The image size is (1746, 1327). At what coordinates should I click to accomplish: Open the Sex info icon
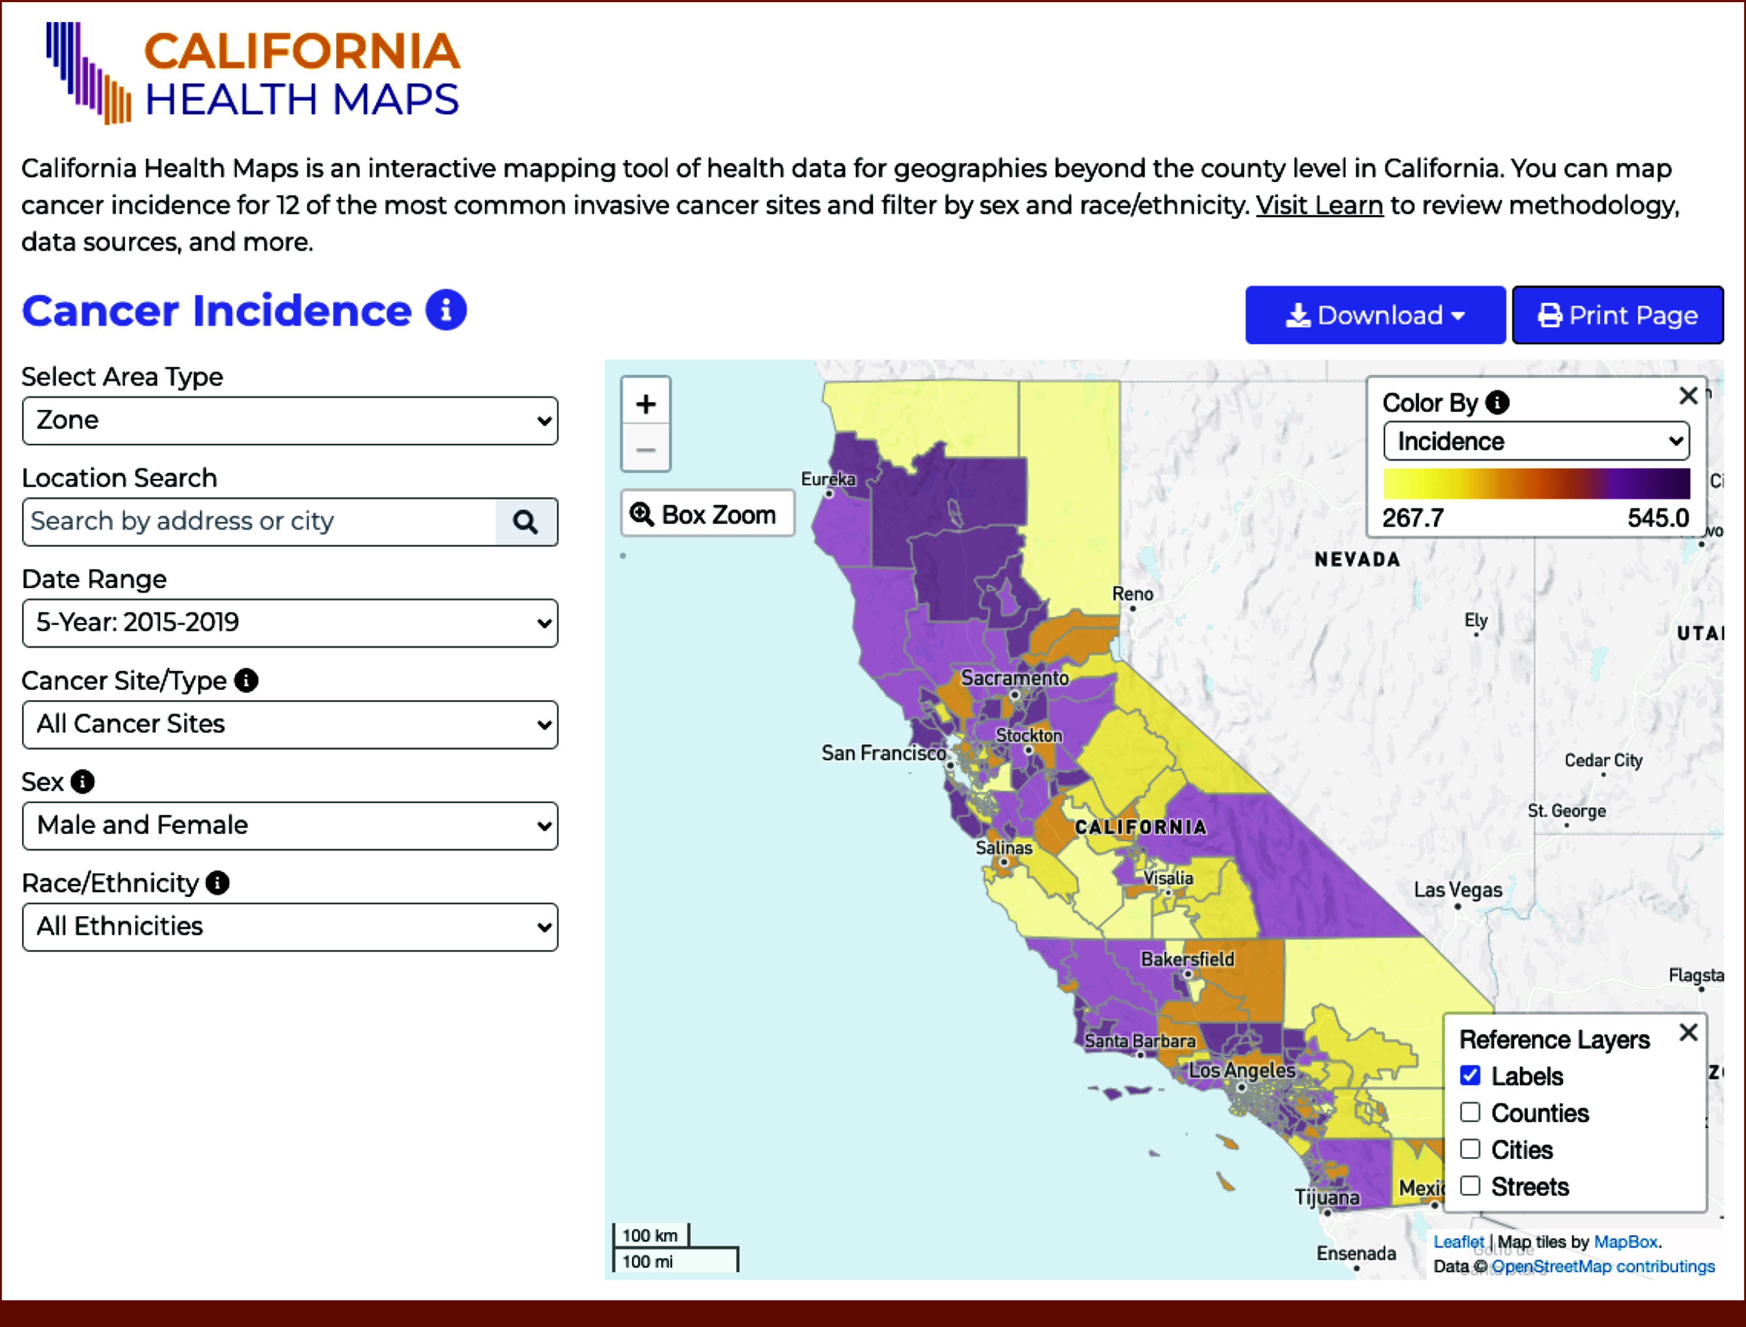[x=82, y=781]
